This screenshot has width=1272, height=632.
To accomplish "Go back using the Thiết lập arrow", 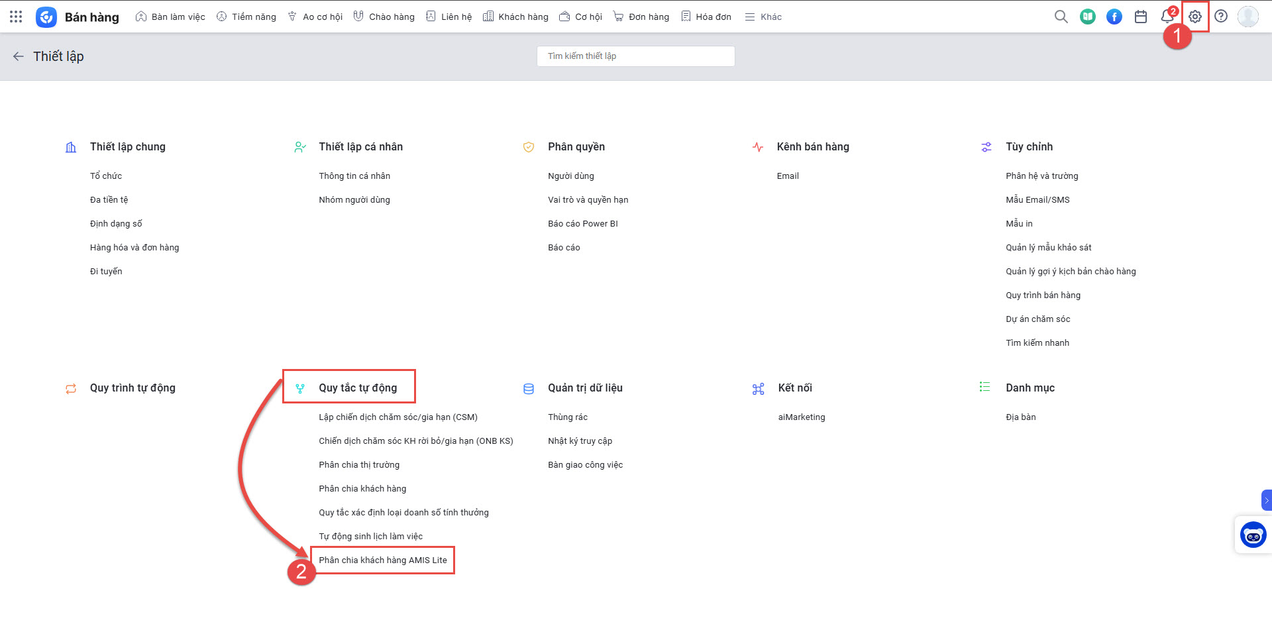I will pos(19,56).
